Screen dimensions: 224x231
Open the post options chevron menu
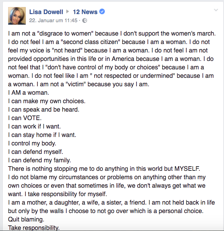pos(216,10)
